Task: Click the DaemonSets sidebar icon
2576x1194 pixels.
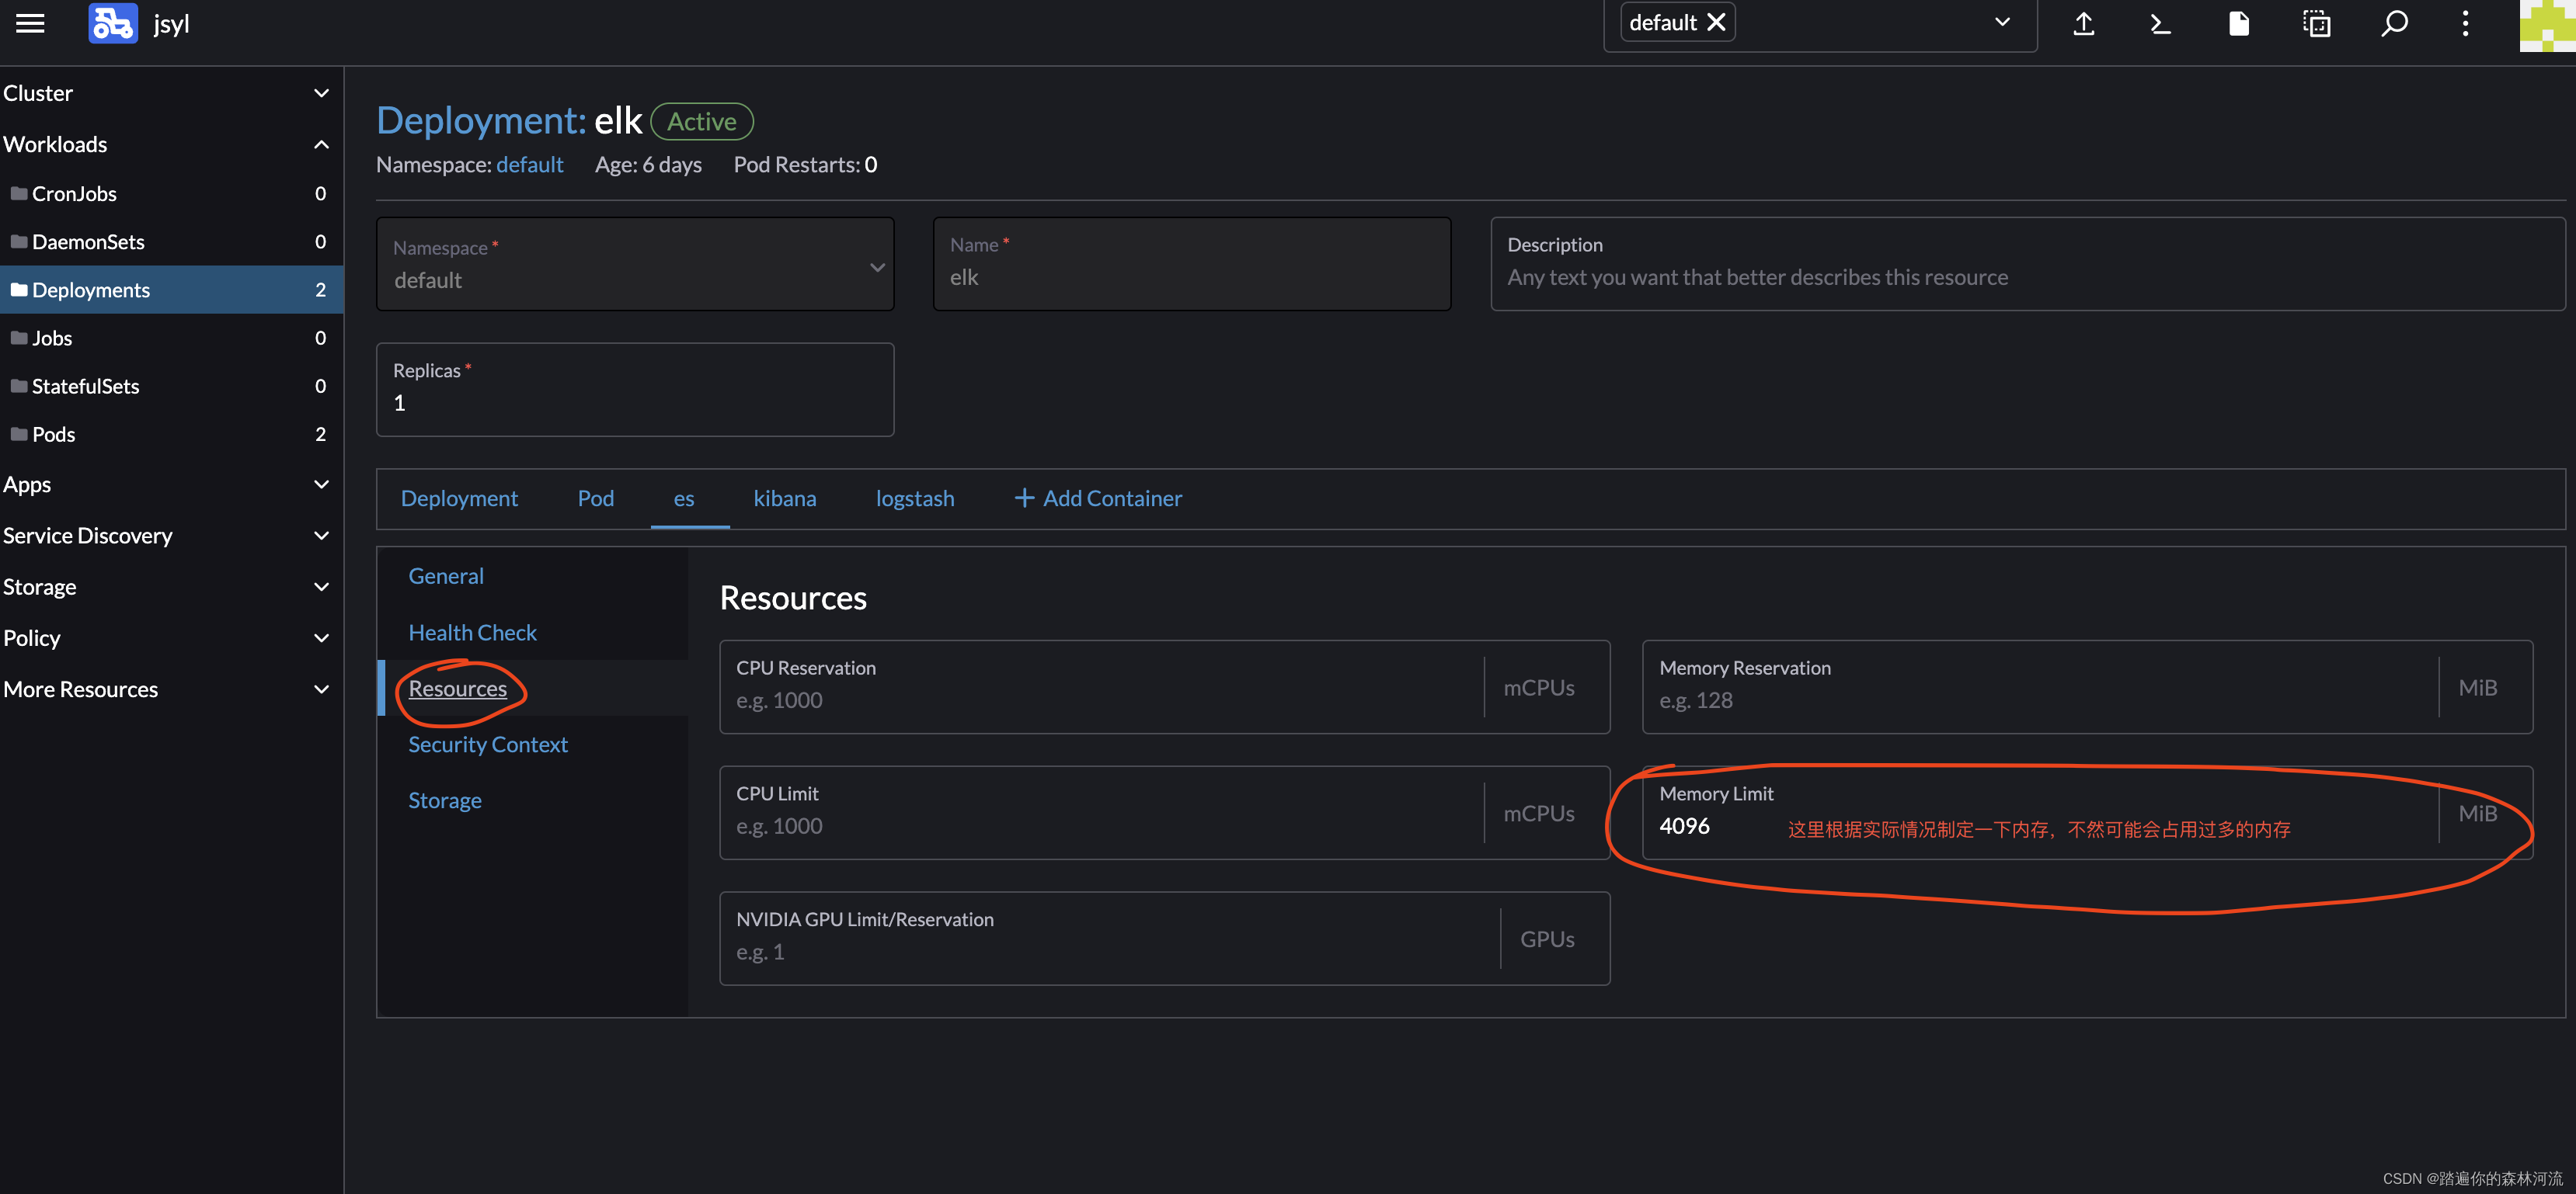Action: point(89,241)
